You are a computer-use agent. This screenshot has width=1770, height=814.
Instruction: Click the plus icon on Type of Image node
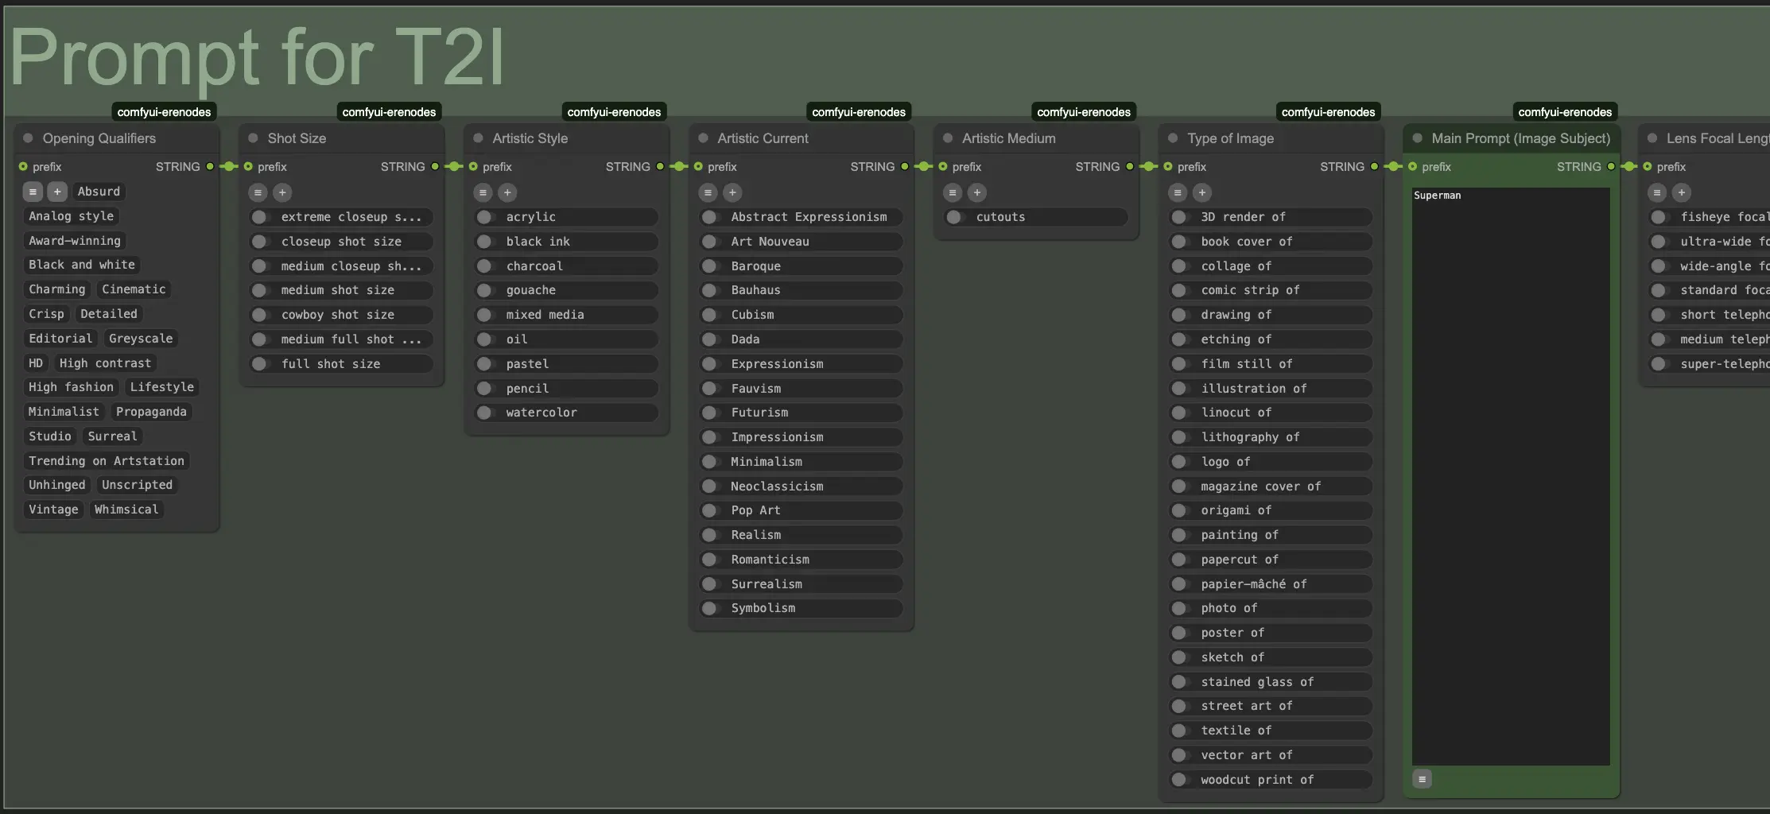pyautogui.click(x=1202, y=192)
